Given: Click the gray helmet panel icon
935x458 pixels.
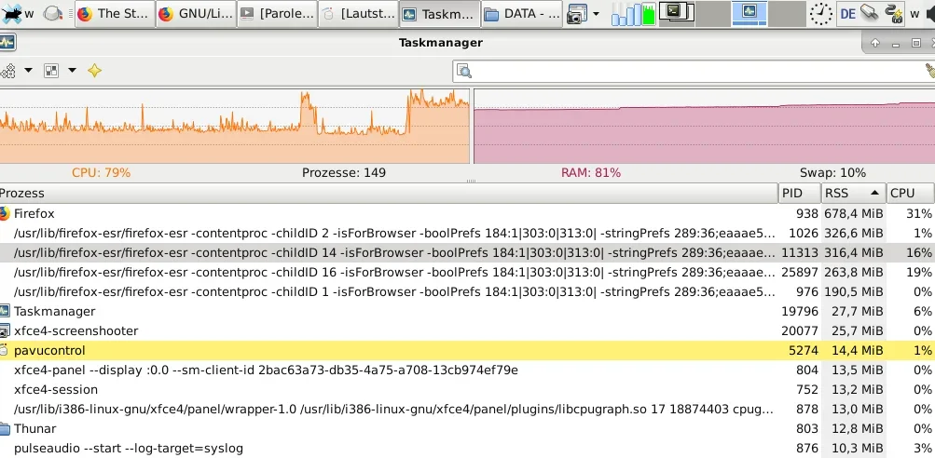Looking at the screenshot, I should click(x=53, y=13).
